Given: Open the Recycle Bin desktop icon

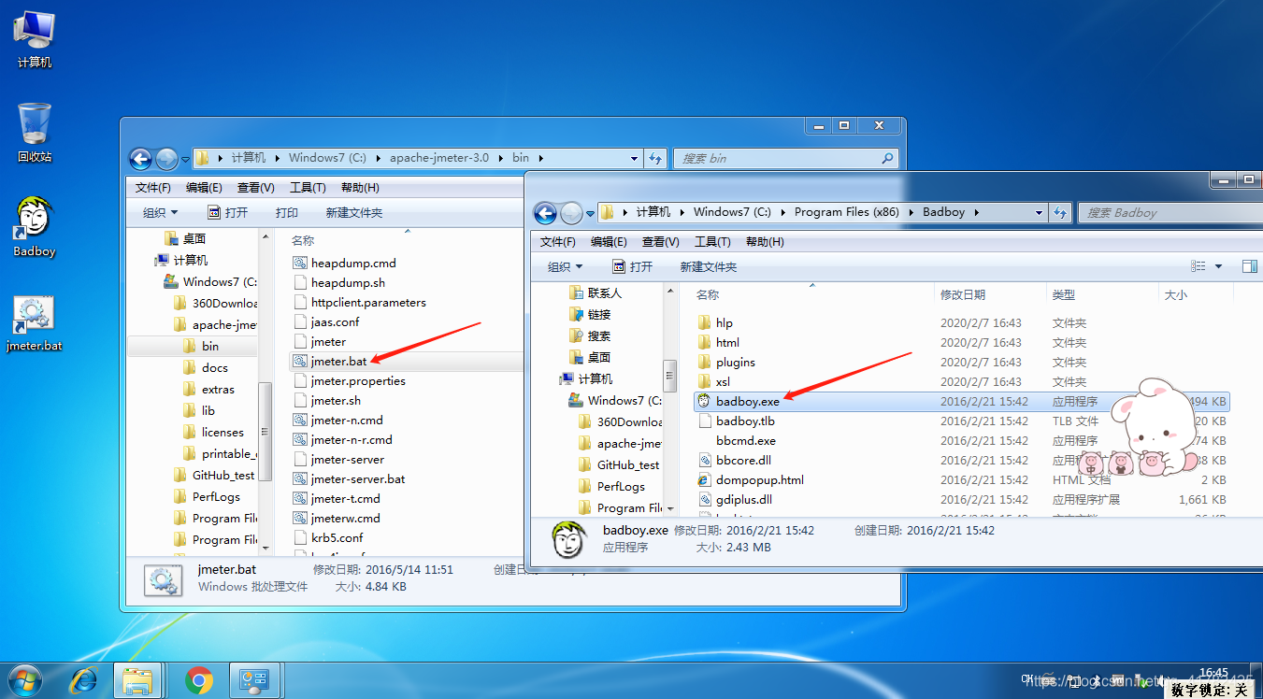Looking at the screenshot, I should click(34, 132).
